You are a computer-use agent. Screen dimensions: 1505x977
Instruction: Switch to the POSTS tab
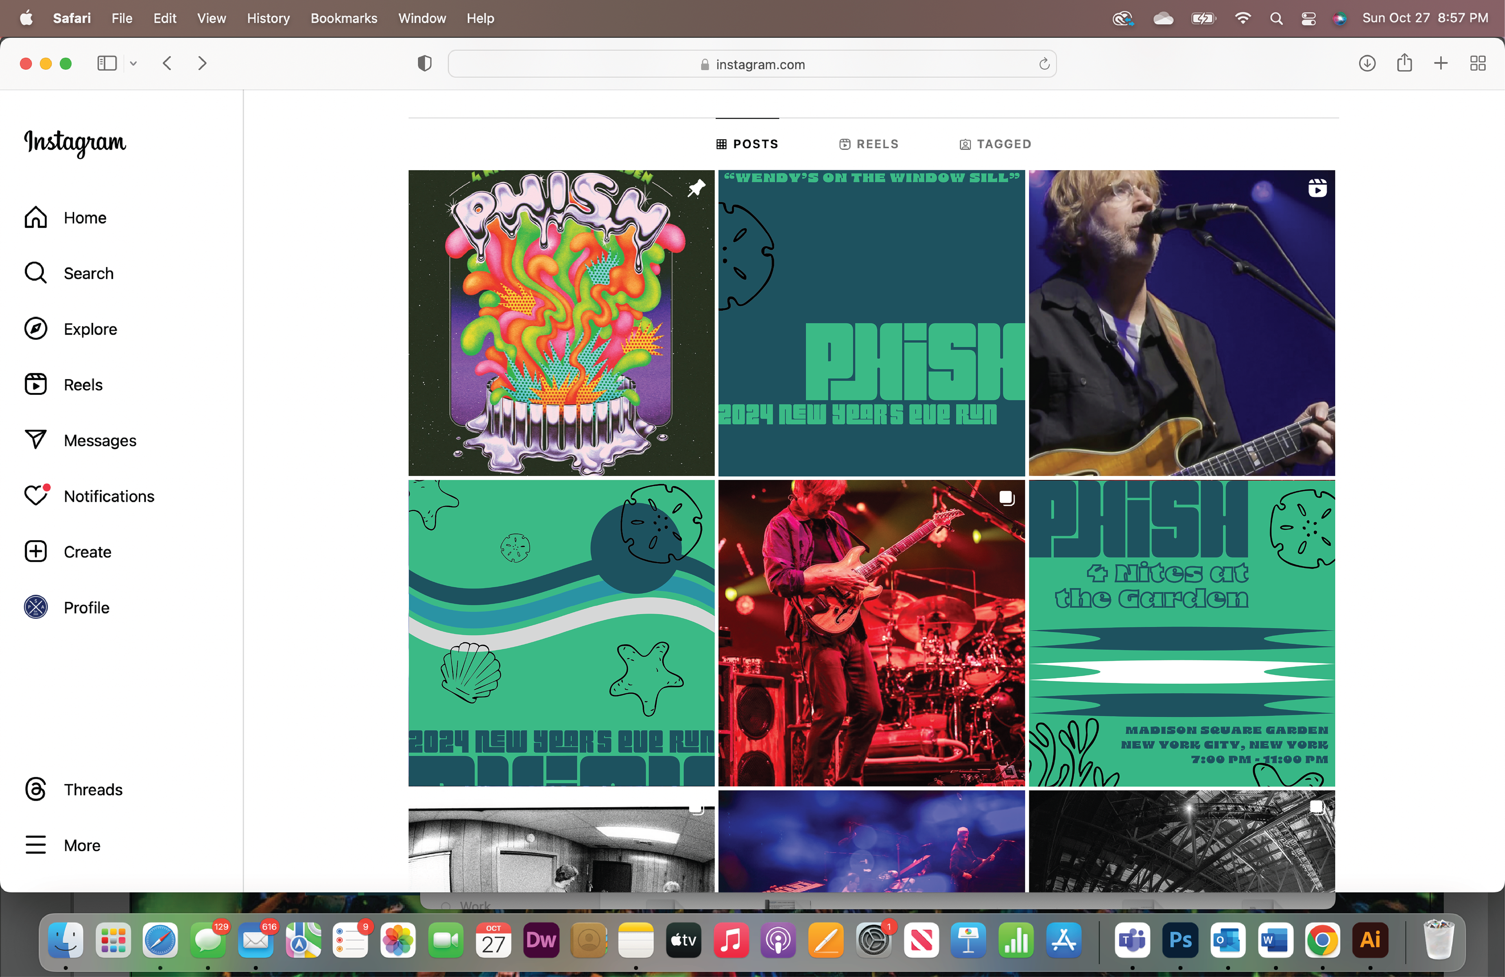tap(747, 144)
